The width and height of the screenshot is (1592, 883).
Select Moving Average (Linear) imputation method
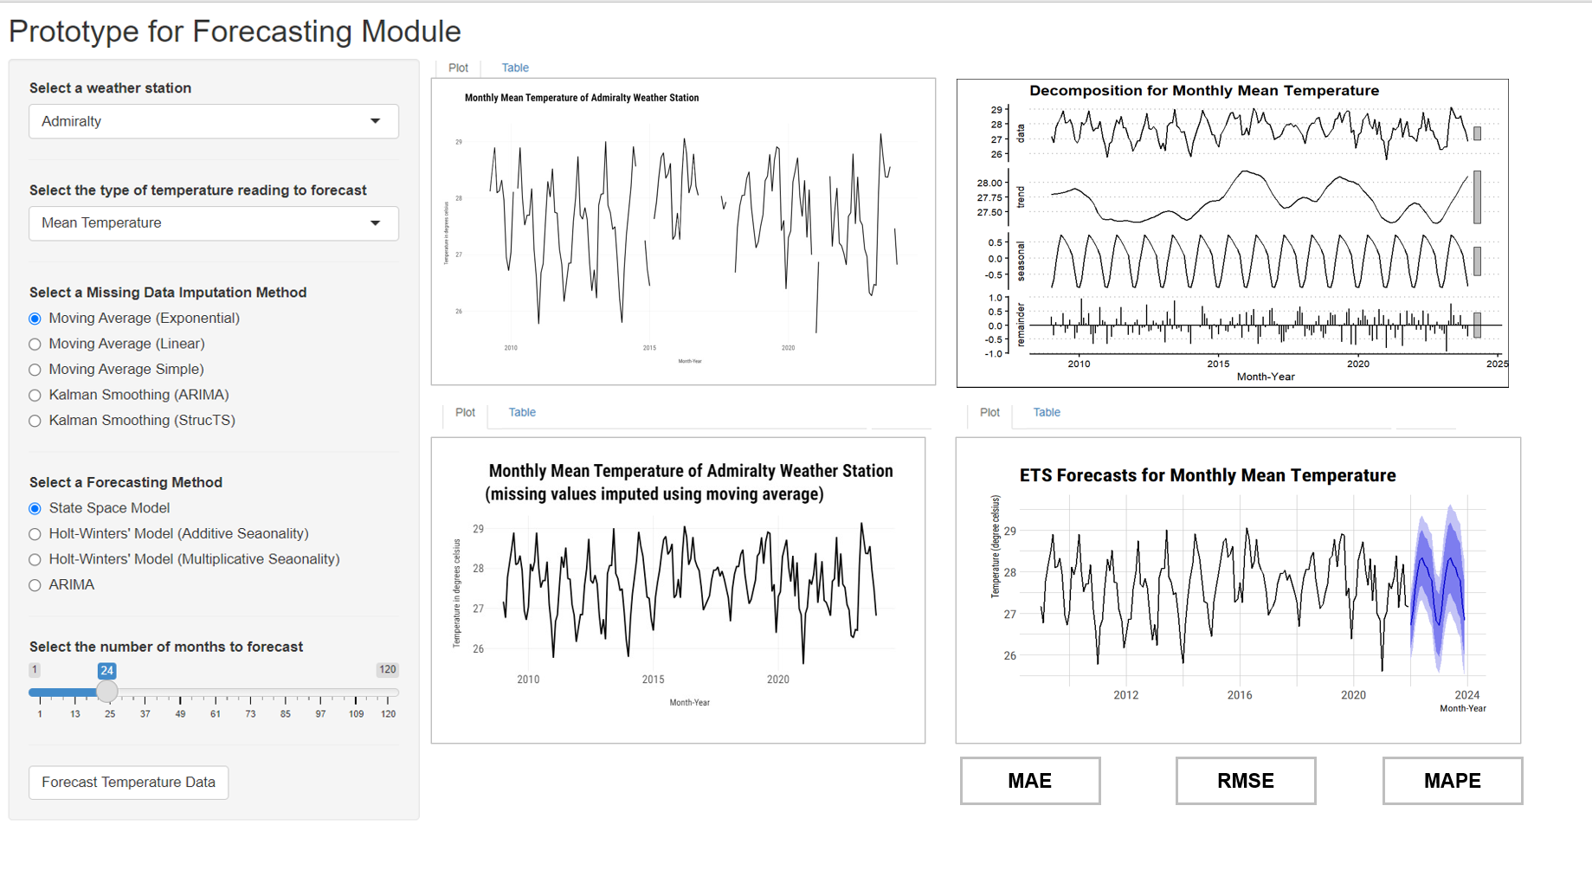[35, 345]
